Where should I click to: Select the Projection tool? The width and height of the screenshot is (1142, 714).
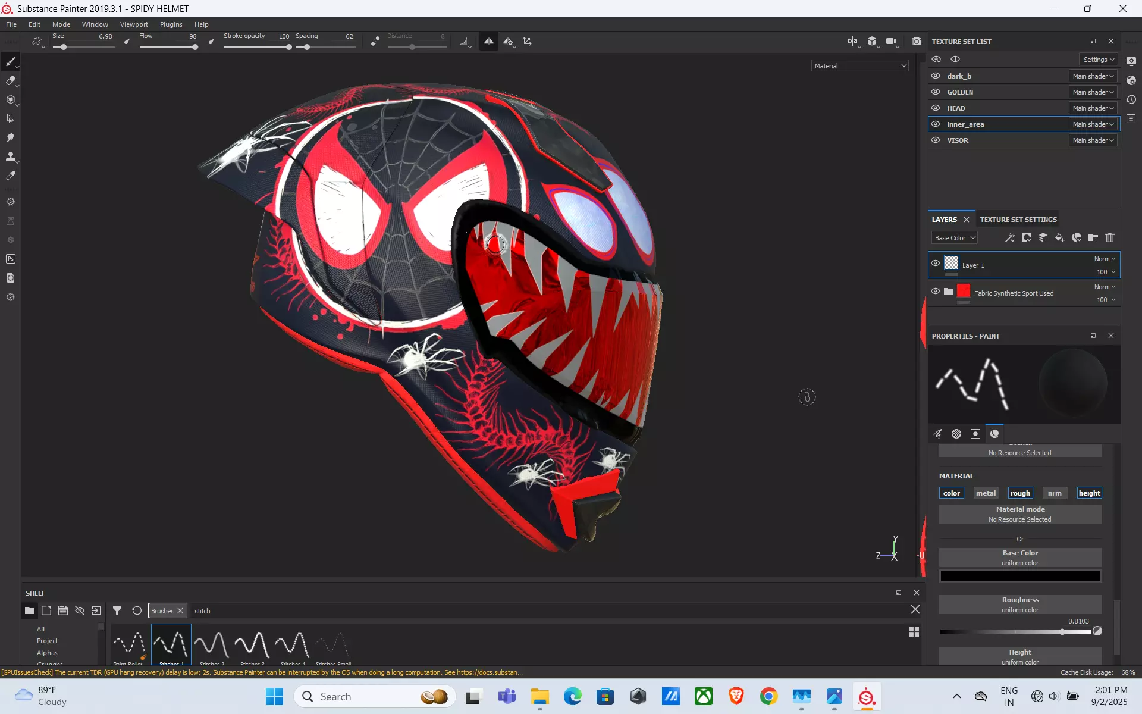(x=11, y=100)
